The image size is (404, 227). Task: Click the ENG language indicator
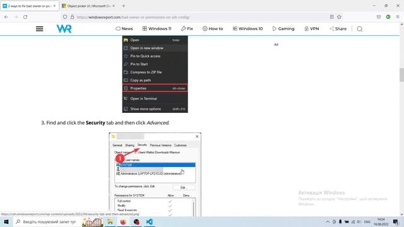point(367,222)
